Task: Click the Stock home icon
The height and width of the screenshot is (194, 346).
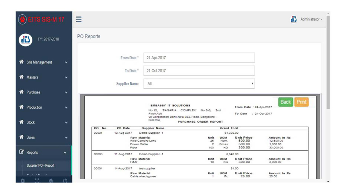Action: pos(21,122)
